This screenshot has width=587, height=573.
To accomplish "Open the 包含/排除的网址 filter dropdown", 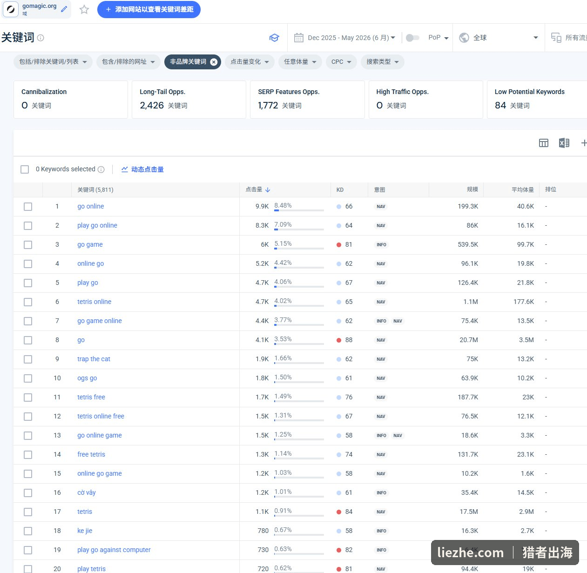I will coord(128,62).
